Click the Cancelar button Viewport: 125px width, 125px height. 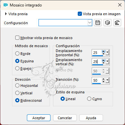click(x=65, y=118)
